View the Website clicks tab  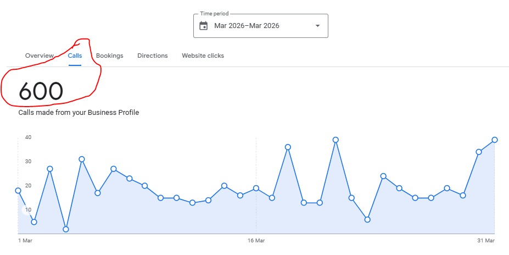point(203,56)
